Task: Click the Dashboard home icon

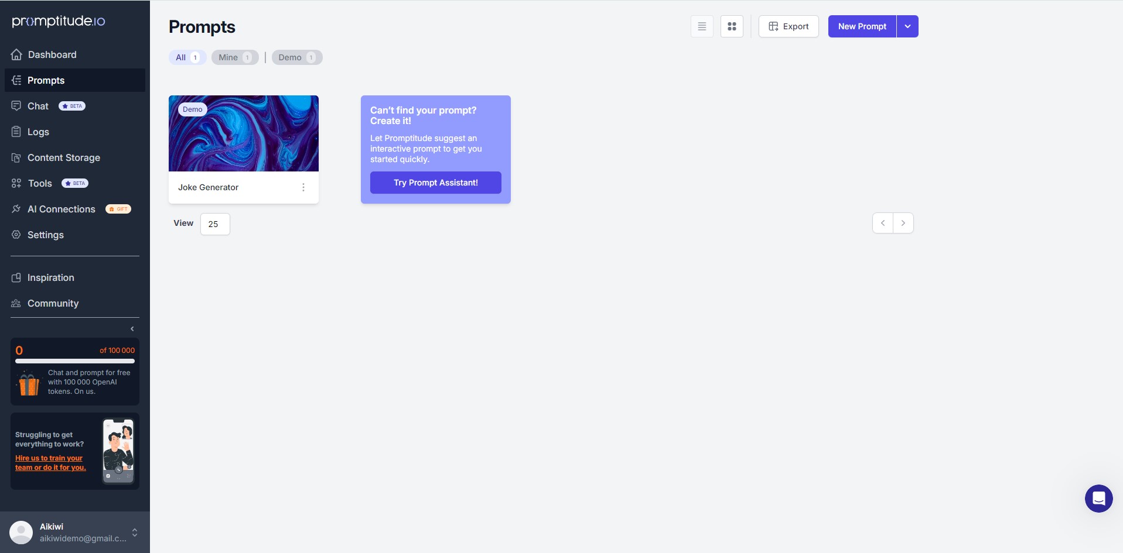Action: pos(16,54)
